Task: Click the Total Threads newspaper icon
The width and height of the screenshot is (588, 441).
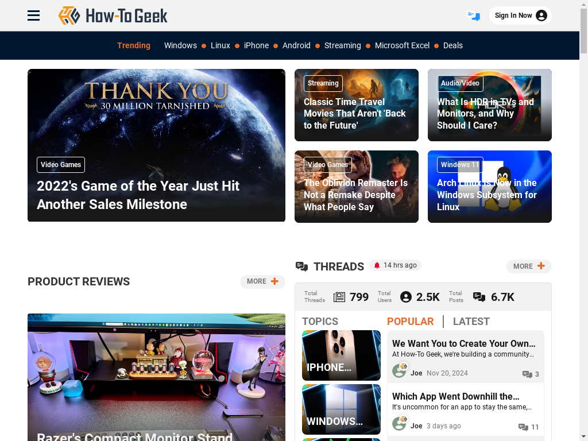Action: [x=339, y=297]
